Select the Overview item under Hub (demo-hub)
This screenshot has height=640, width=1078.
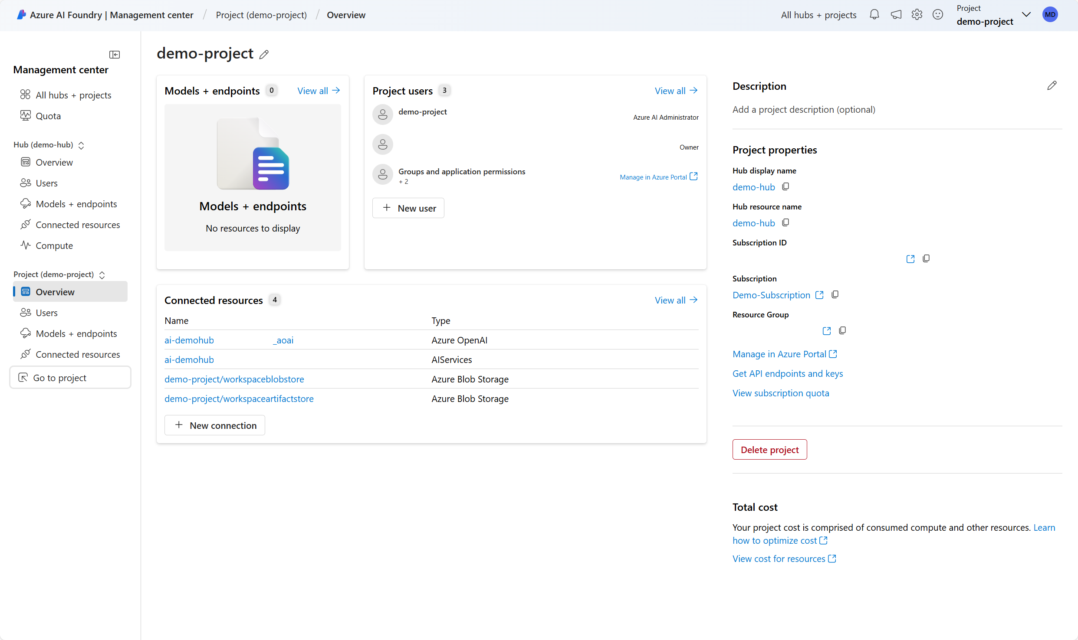(x=54, y=162)
